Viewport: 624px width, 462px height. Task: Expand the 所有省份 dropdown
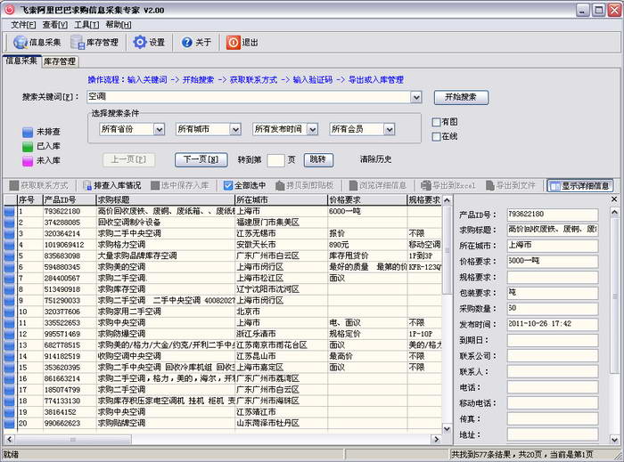(x=159, y=129)
